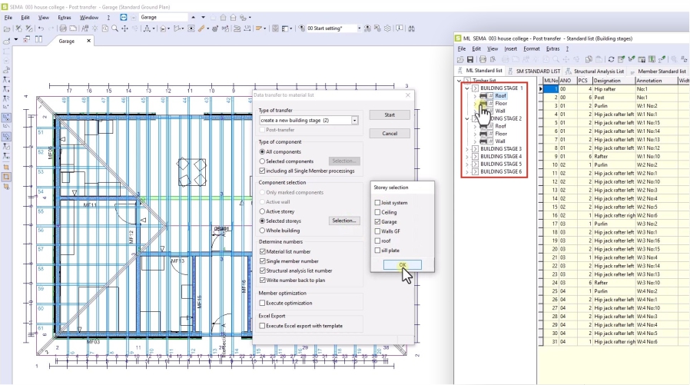Uncheck the Garage storey checkbox
690x385 pixels.
(x=377, y=221)
